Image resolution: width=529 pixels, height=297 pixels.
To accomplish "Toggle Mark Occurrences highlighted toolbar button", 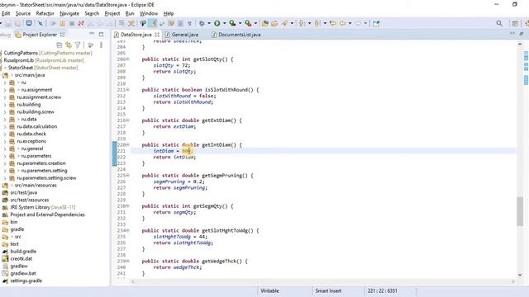I will [154, 23].
